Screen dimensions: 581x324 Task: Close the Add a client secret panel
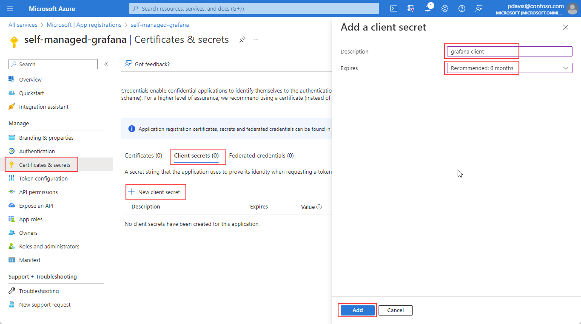coord(566,27)
